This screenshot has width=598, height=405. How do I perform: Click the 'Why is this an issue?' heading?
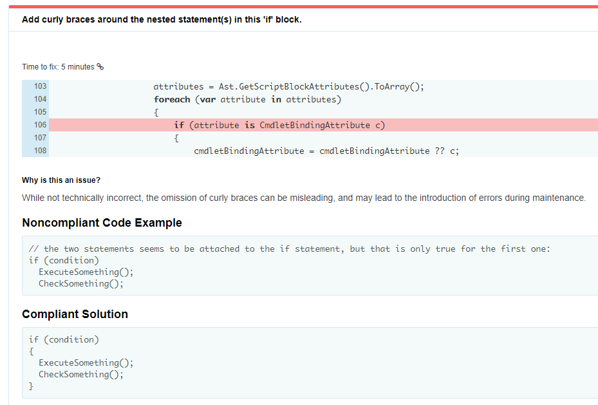pos(61,180)
